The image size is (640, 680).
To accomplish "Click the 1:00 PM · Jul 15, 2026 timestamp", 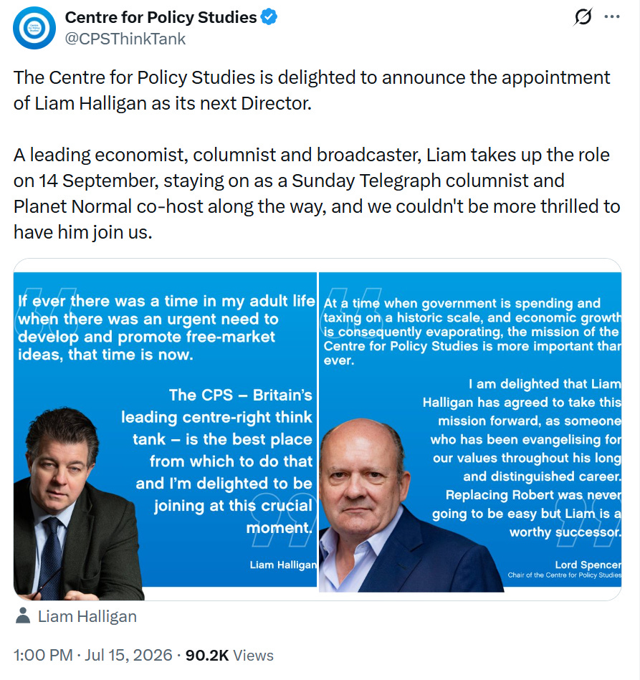I will [93, 655].
